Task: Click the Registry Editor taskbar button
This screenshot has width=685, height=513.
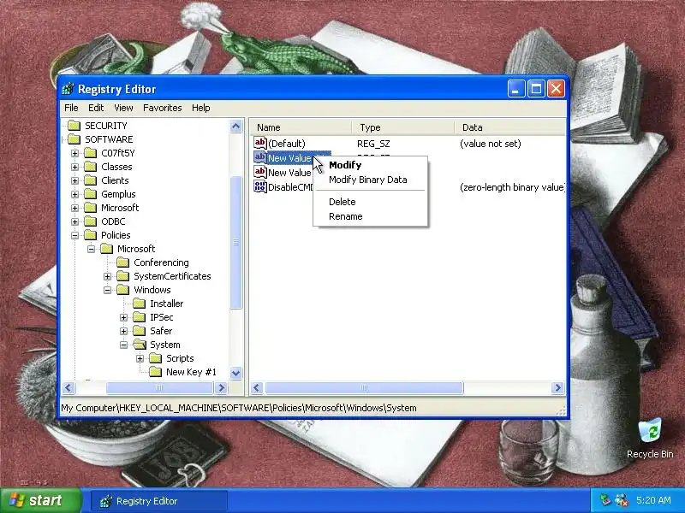Action: pyautogui.click(x=158, y=501)
